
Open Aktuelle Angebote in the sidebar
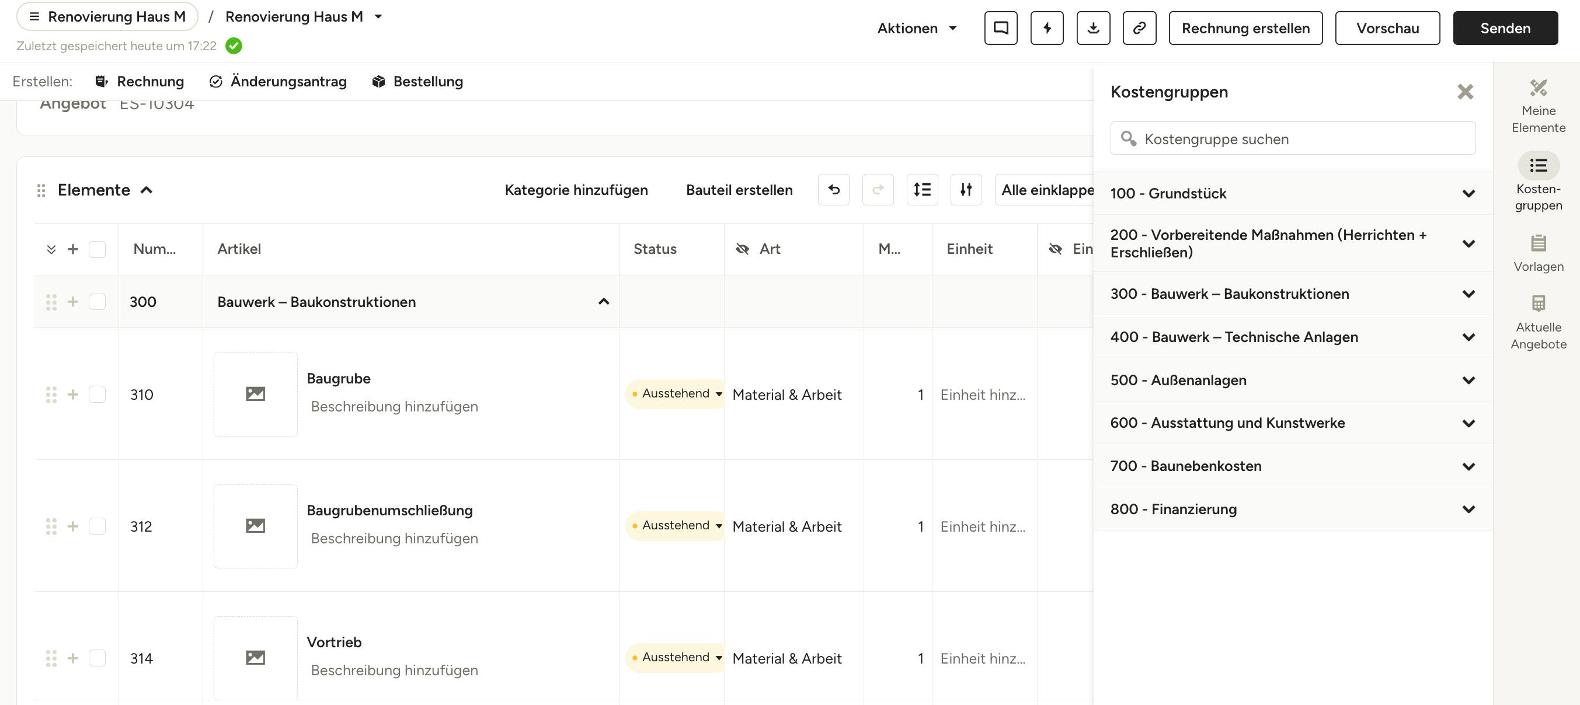1539,323
